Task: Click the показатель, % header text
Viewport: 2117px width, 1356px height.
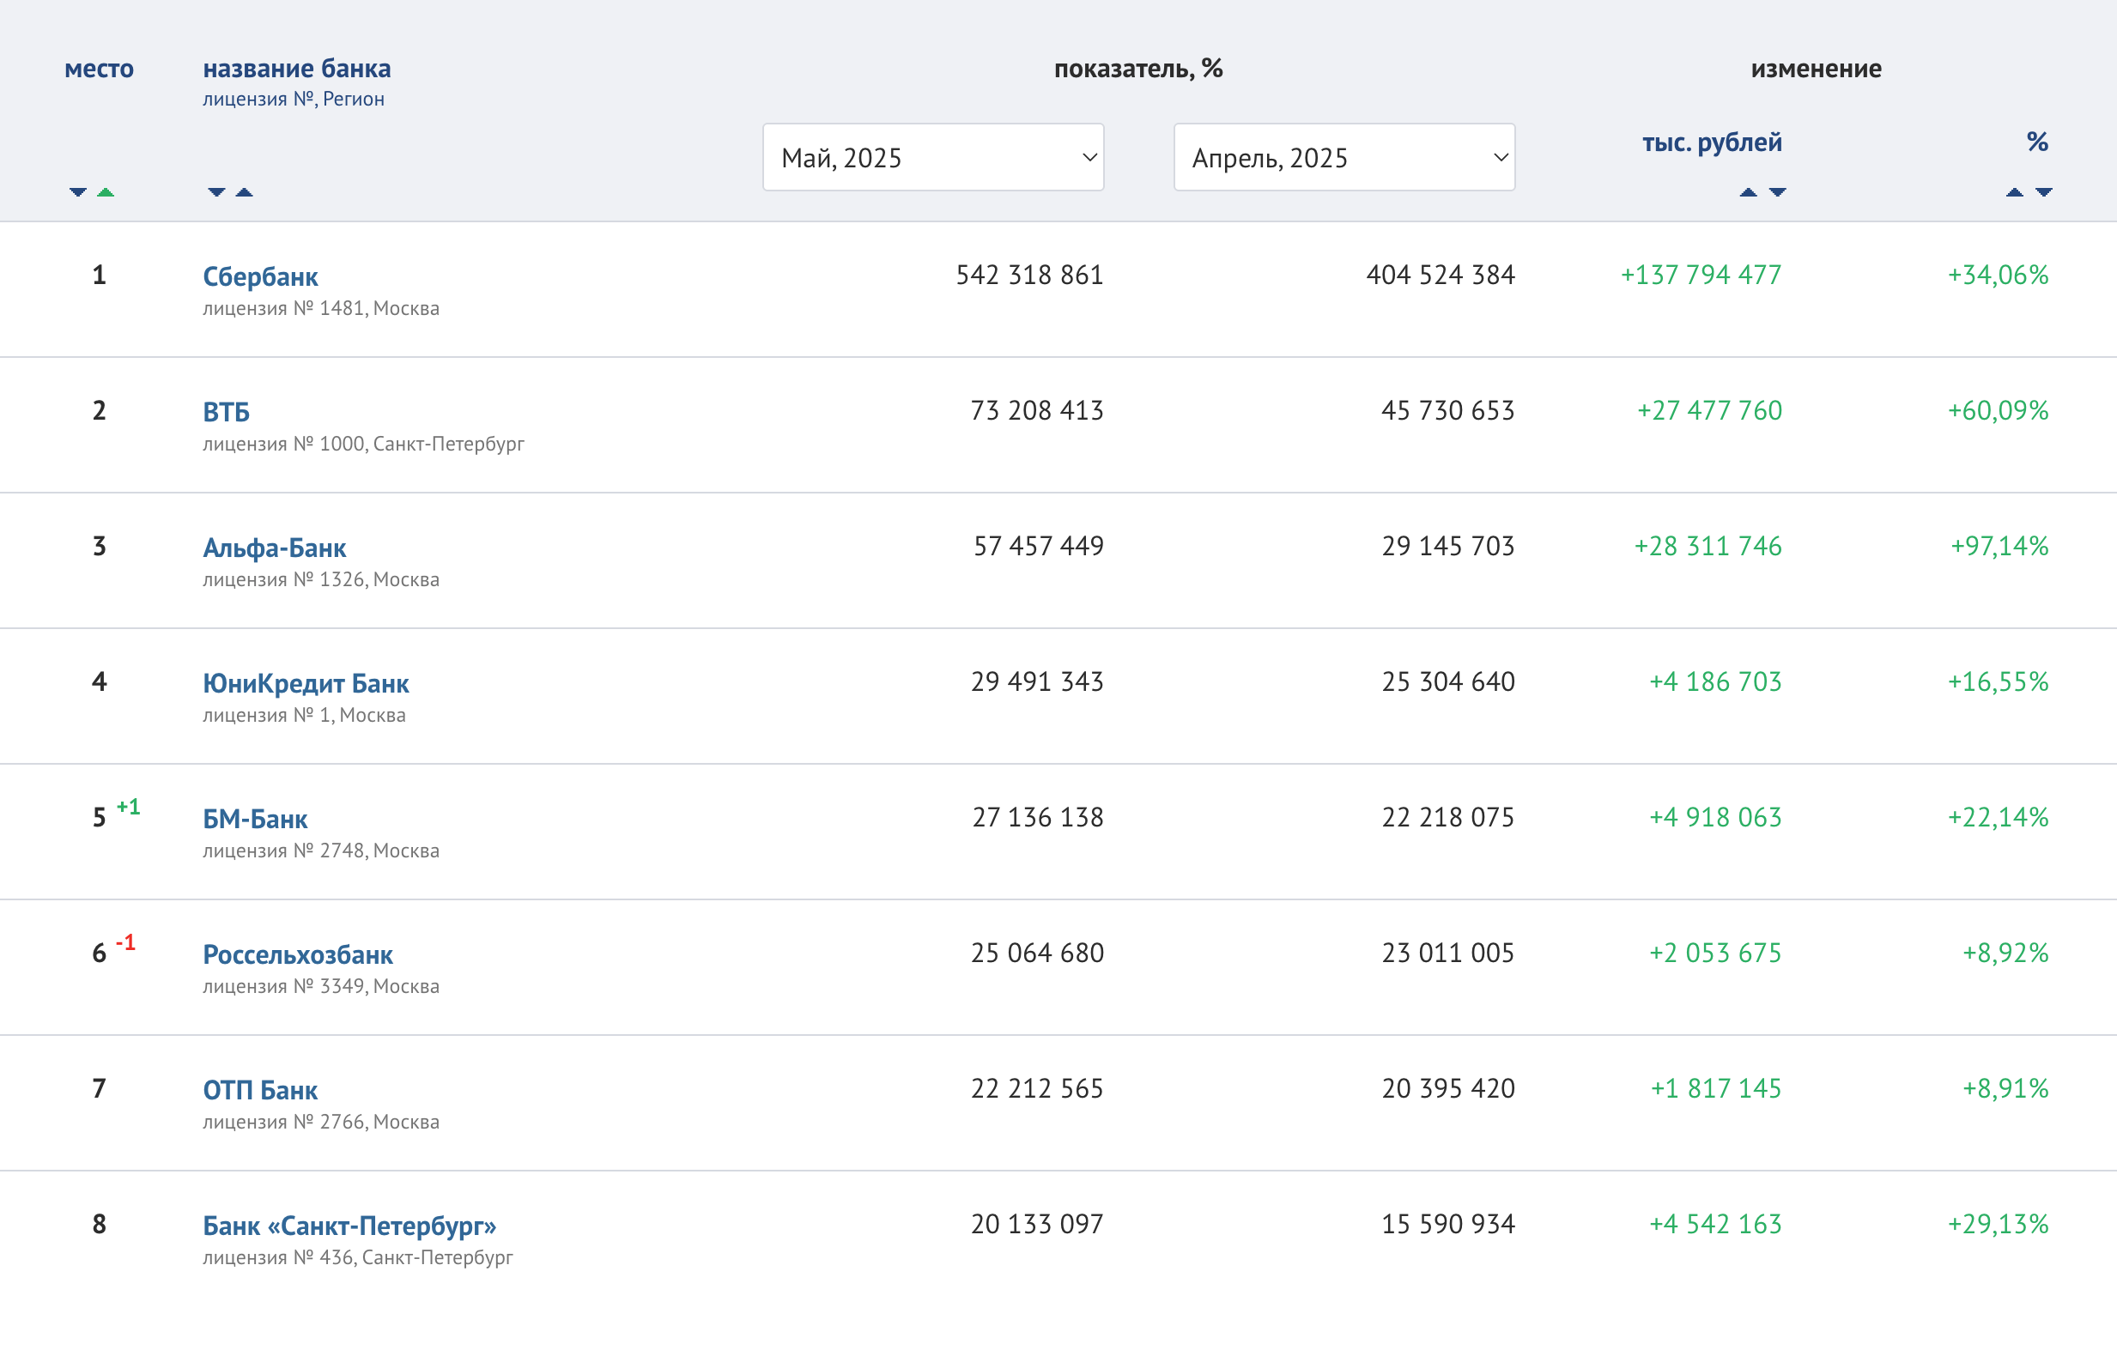Action: pos(1137,69)
